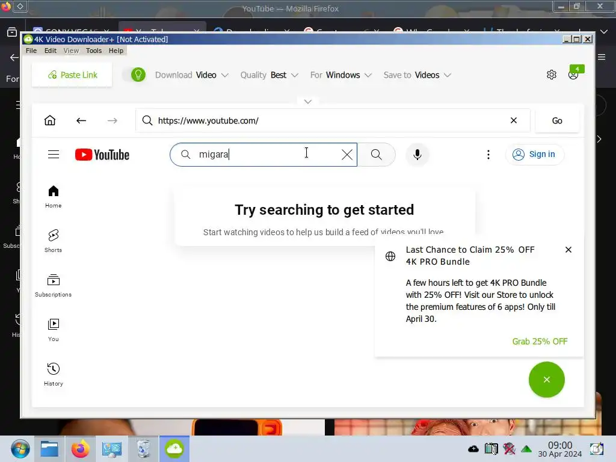Open Home in the YouTube sidebar

54,197
